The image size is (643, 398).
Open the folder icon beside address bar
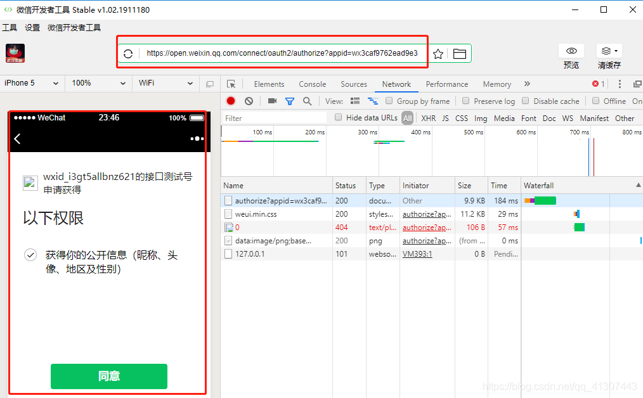459,54
